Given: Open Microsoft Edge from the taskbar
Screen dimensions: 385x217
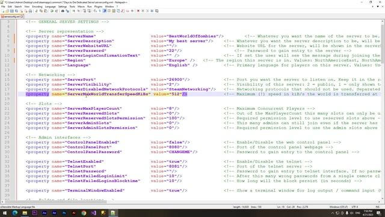Looking at the screenshot, I should [x=14, y=213].
